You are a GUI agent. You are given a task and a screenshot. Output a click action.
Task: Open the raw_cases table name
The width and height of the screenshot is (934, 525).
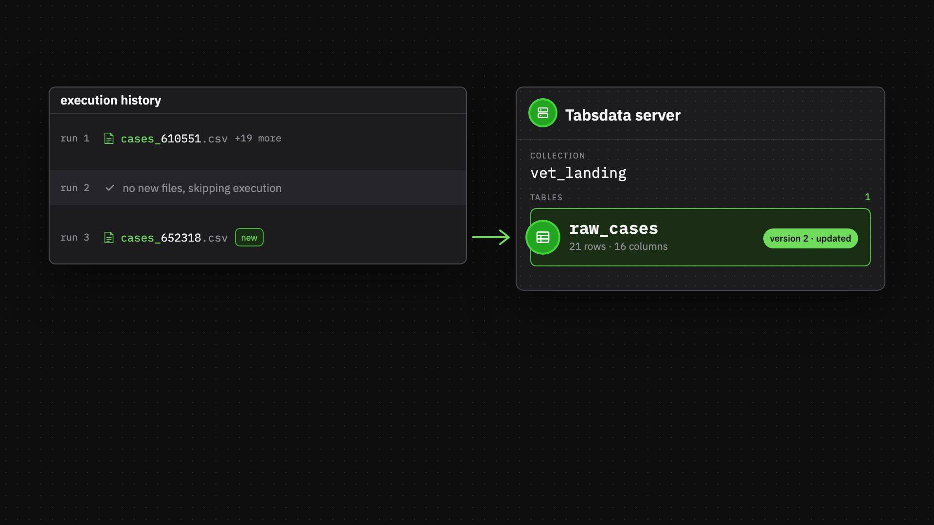[x=613, y=228]
